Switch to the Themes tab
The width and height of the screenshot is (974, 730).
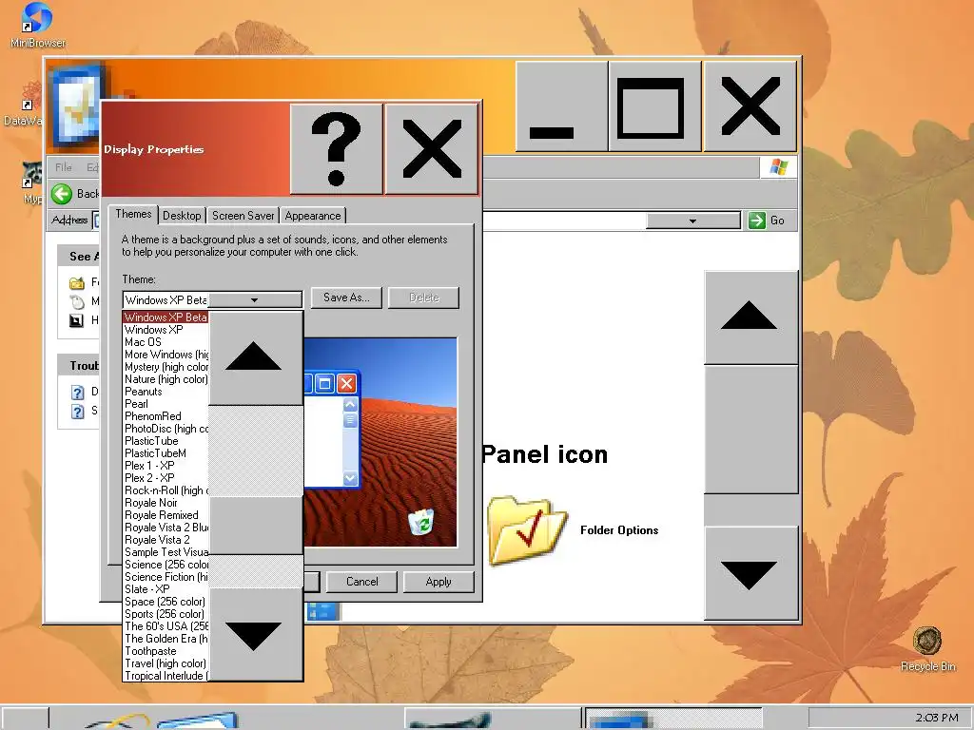tap(133, 214)
